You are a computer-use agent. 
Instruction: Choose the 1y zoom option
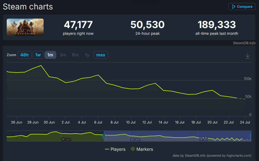coord(87,55)
